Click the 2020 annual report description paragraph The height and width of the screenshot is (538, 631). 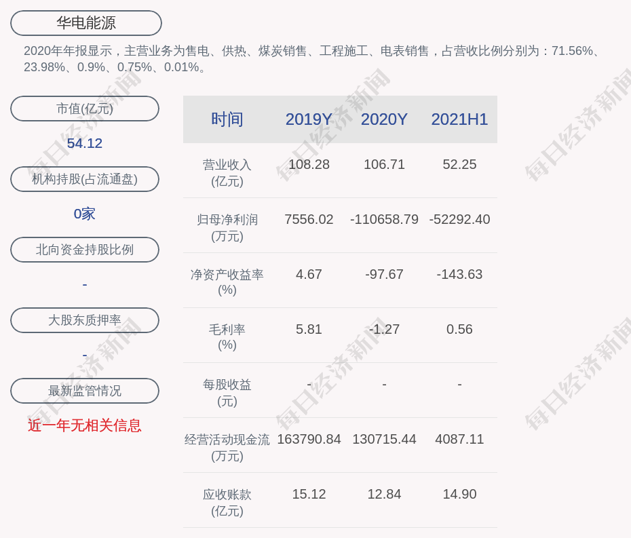312,59
